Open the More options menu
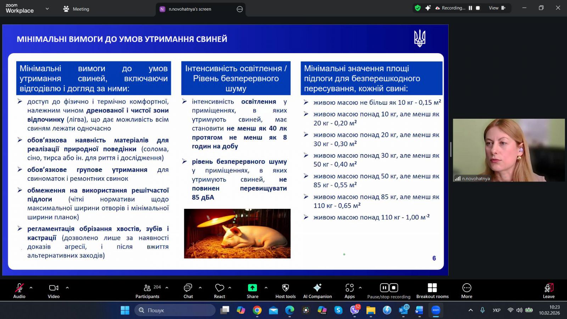This screenshot has width=567, height=319. click(466, 290)
